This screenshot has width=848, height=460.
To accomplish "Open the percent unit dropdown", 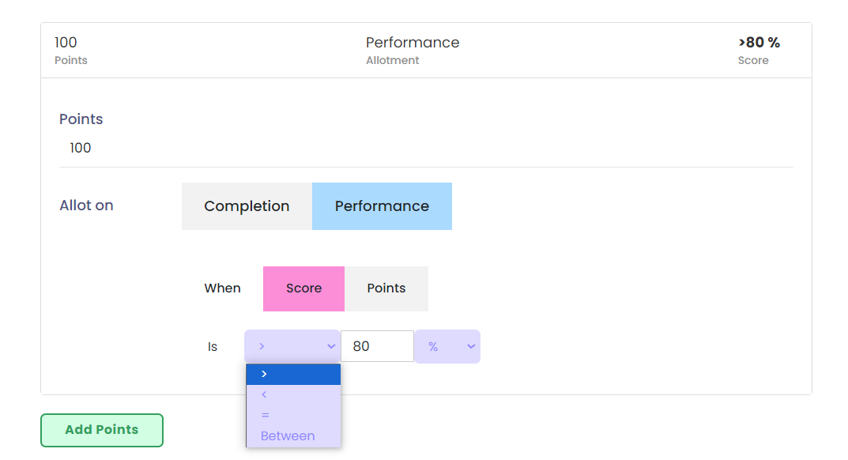I will coord(447,346).
